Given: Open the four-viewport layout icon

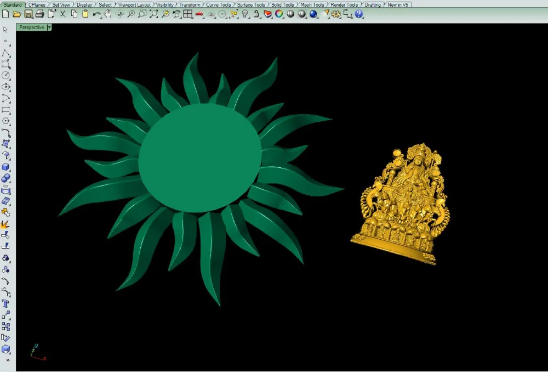Looking at the screenshot, I should (x=187, y=14).
